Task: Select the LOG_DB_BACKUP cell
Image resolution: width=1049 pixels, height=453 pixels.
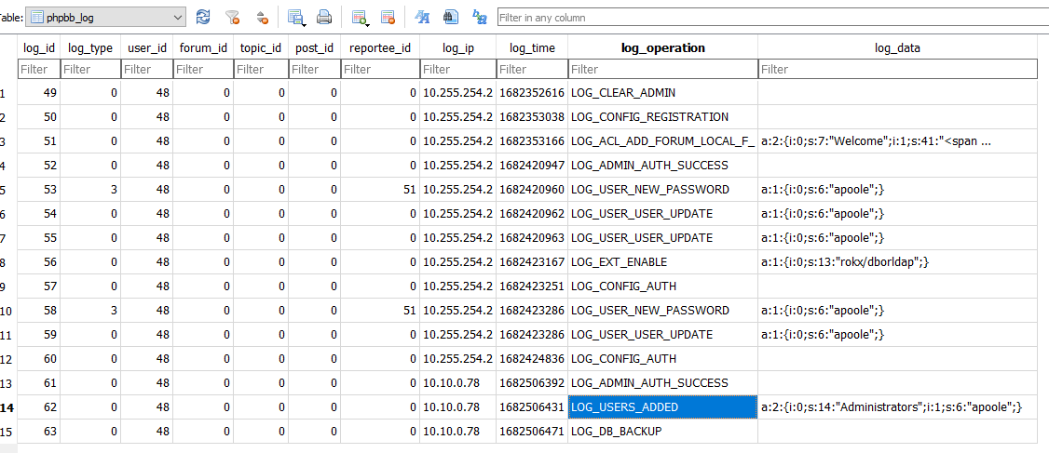Action: click(662, 432)
